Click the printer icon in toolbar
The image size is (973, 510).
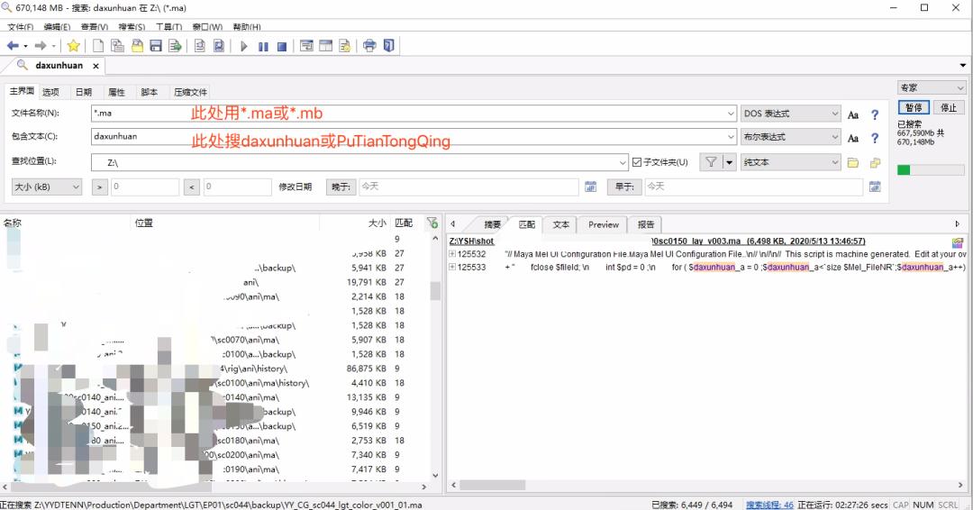click(x=369, y=46)
